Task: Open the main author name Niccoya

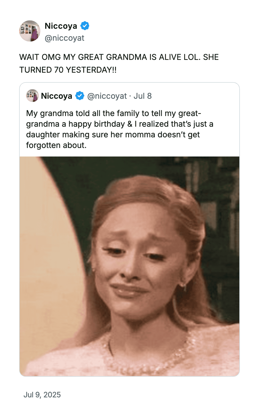Action: [61, 26]
